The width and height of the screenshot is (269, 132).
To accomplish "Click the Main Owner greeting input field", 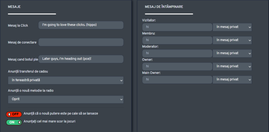I will coord(177,80).
